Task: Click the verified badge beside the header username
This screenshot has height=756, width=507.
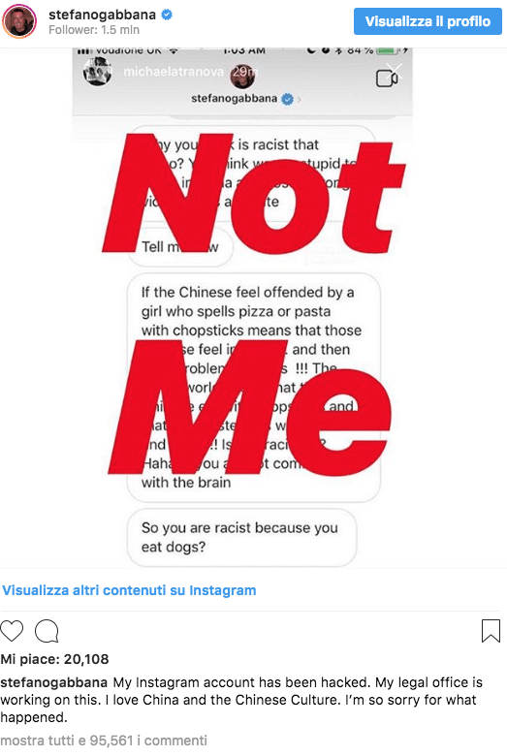Action: click(x=167, y=15)
